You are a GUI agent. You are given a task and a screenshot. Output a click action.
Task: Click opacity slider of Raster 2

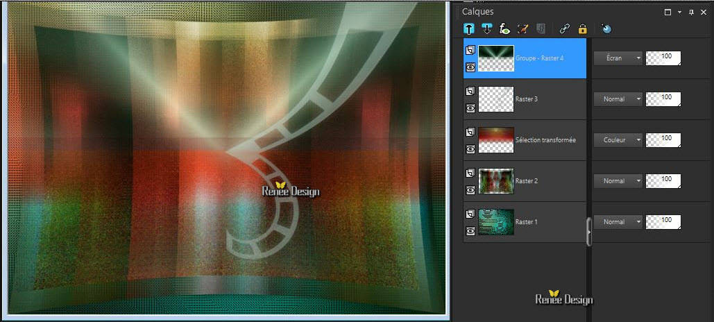click(663, 181)
